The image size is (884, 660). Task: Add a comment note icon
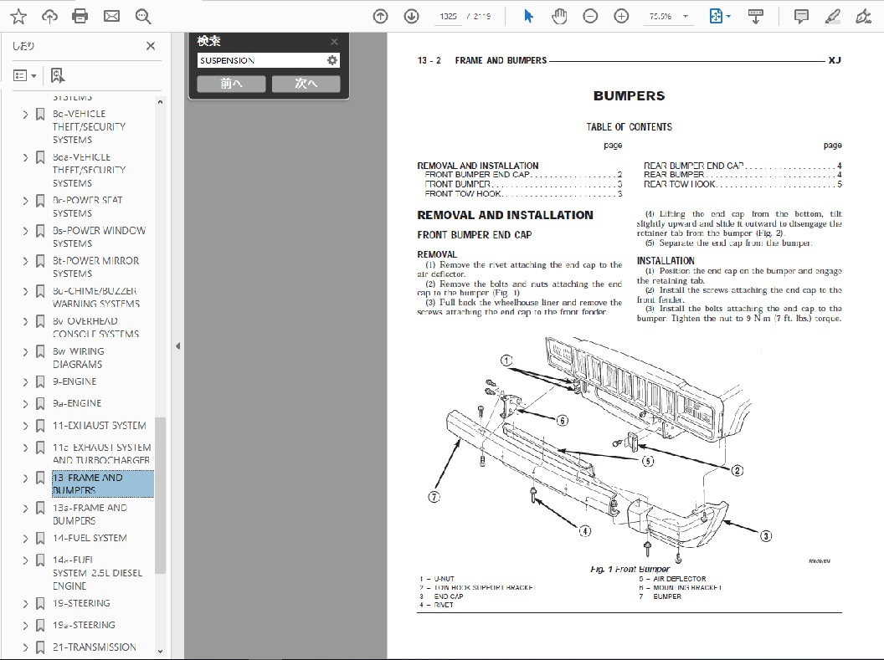(801, 17)
